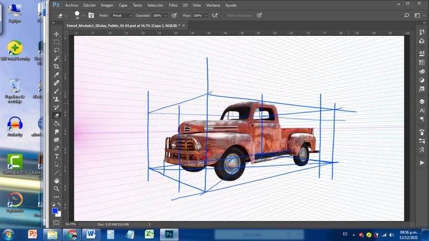This screenshot has height=241, width=429.
Task: Enable the Borrar de historia checkbox
Action: 225,16
